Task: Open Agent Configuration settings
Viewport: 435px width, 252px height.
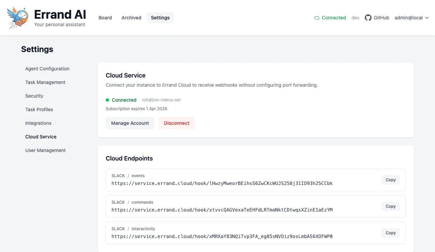Action: coord(47,69)
